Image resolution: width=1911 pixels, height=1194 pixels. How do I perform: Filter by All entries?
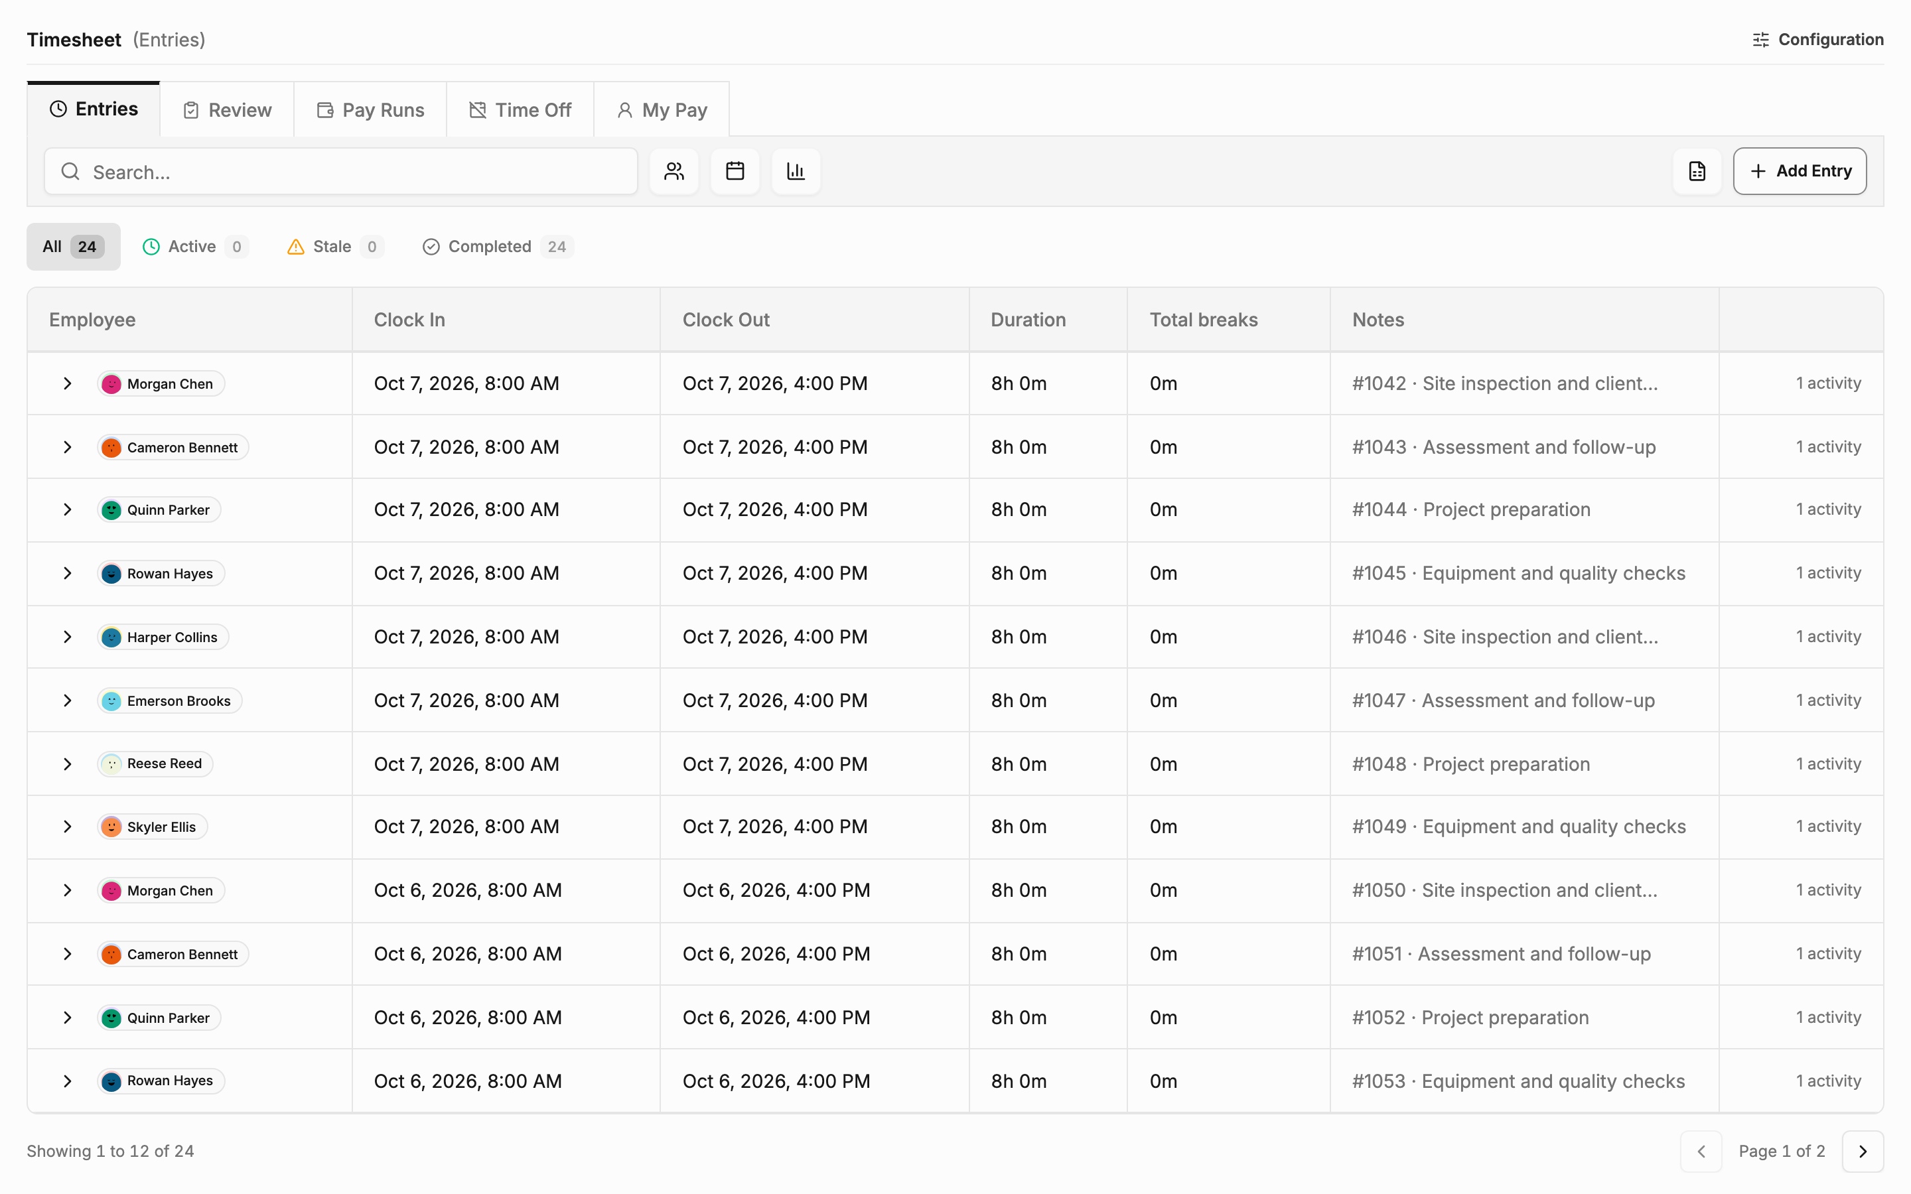pyautogui.click(x=74, y=246)
